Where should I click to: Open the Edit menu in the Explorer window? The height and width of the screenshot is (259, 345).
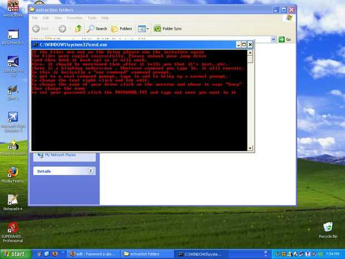pyautogui.click(x=46, y=18)
